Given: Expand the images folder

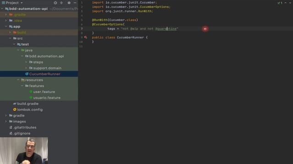Looking at the screenshot, I should coord(6,122).
